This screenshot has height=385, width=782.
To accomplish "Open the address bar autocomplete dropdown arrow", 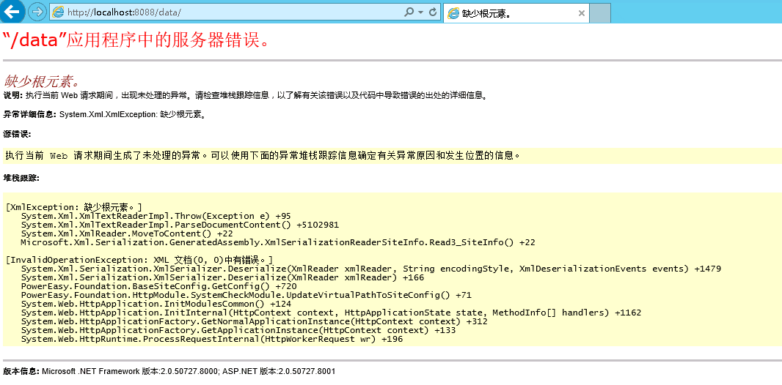I will (420, 12).
